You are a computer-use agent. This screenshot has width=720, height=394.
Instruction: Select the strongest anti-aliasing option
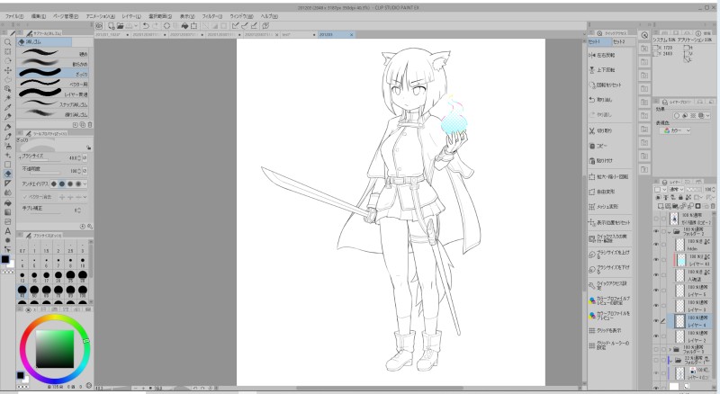tap(78, 184)
